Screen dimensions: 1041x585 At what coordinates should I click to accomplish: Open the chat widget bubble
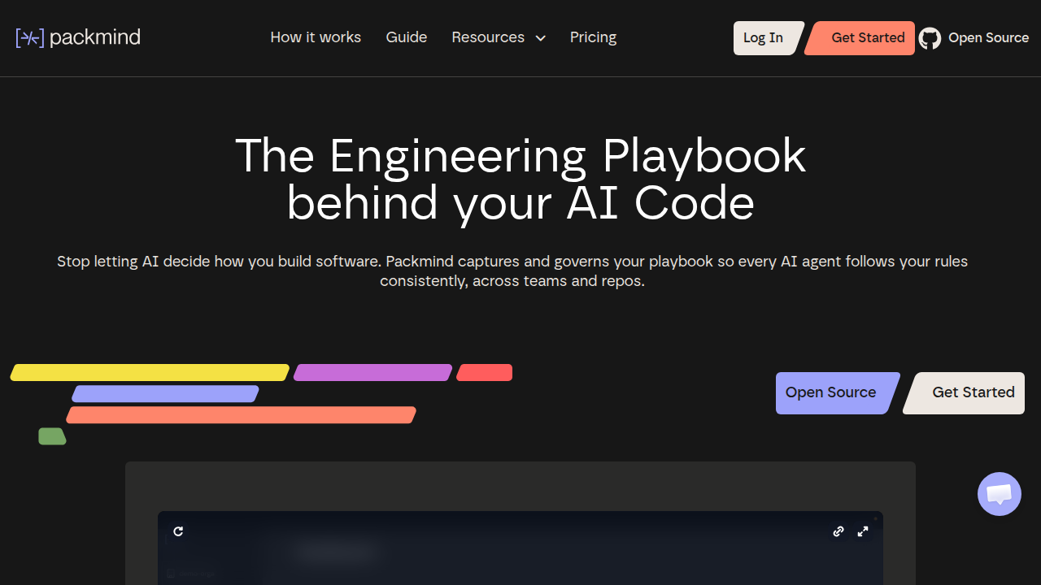coord(999,494)
